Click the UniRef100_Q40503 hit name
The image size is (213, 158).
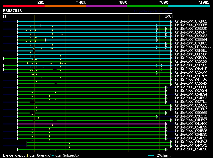coord(191,142)
